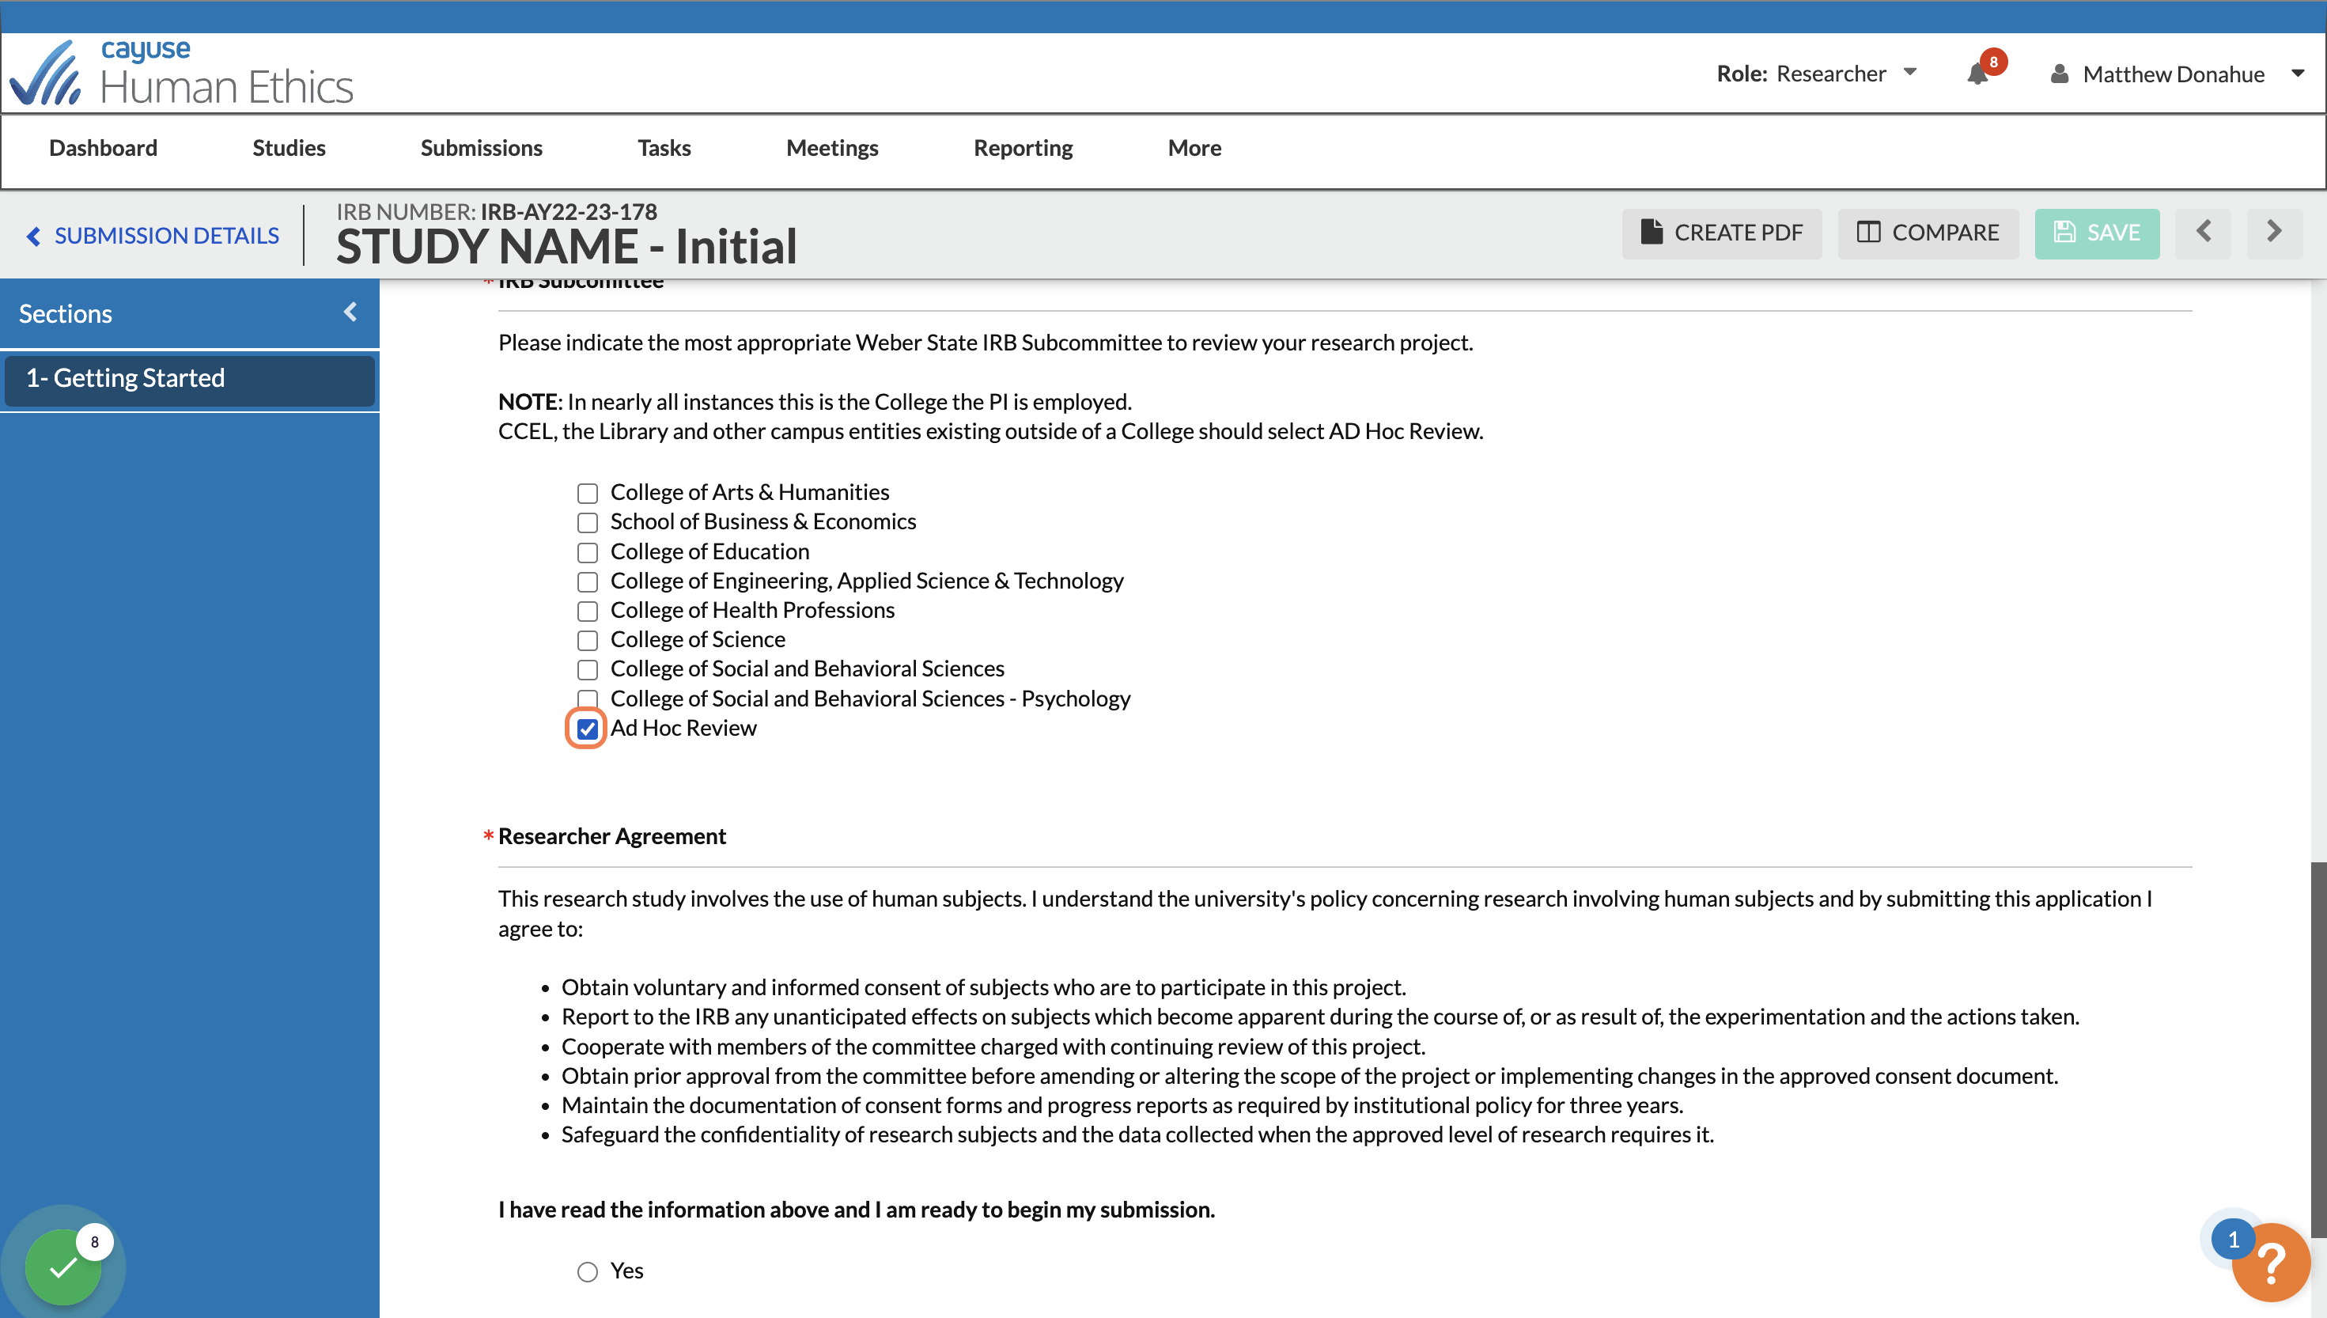Collapse the Sections sidebar

tap(351, 312)
